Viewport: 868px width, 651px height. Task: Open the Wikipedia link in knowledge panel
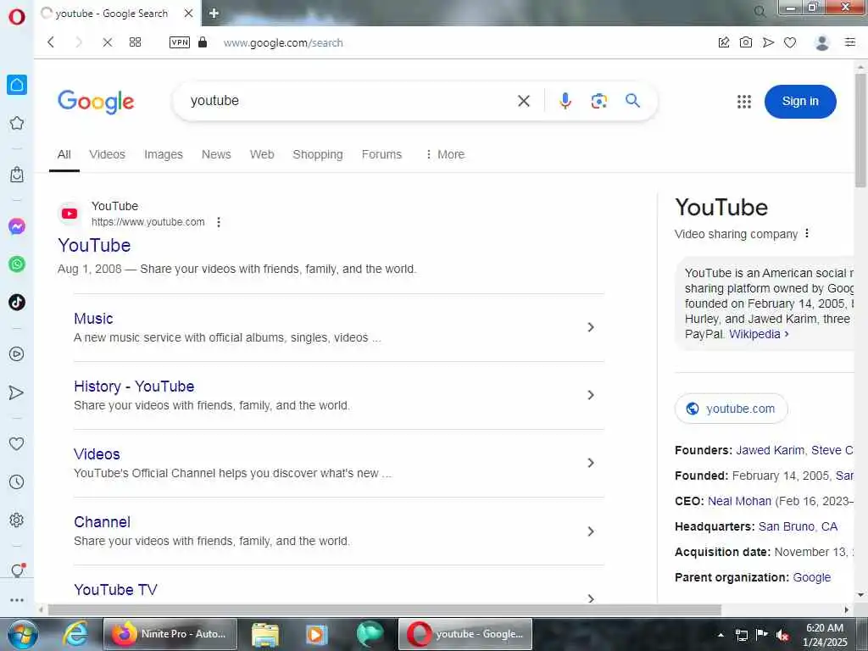[x=758, y=334]
